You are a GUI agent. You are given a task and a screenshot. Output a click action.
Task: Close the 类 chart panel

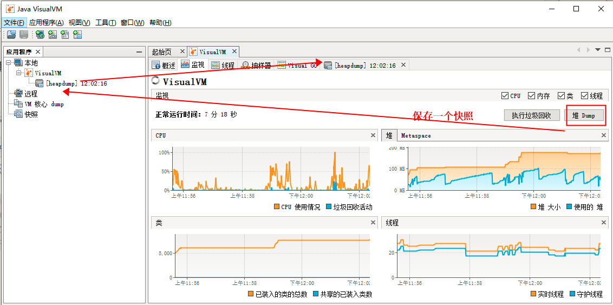click(373, 223)
